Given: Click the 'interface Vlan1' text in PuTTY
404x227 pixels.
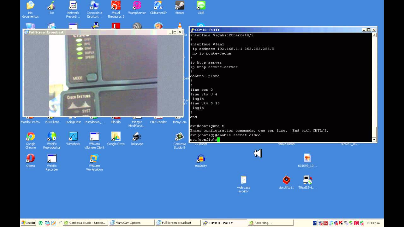Looking at the screenshot, I should coord(207,44).
